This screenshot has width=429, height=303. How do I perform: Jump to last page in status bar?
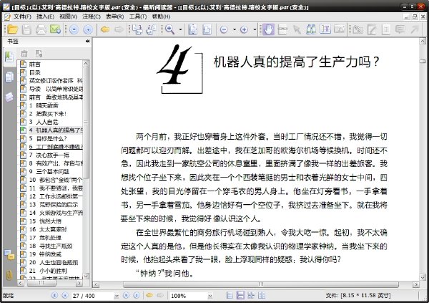pos(137,295)
